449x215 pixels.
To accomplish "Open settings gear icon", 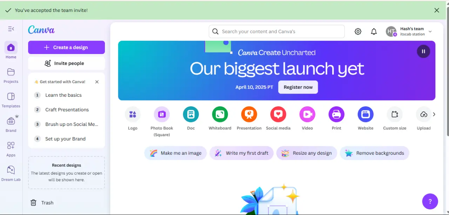I will point(358,32).
